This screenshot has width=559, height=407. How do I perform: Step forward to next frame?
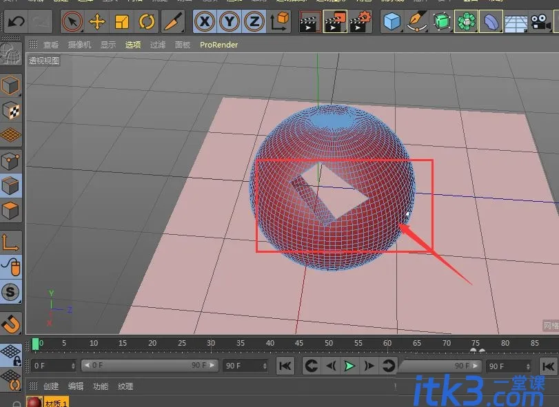pos(369,366)
